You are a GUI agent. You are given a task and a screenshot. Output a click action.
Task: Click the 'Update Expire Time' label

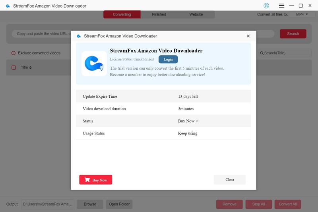pos(100,96)
